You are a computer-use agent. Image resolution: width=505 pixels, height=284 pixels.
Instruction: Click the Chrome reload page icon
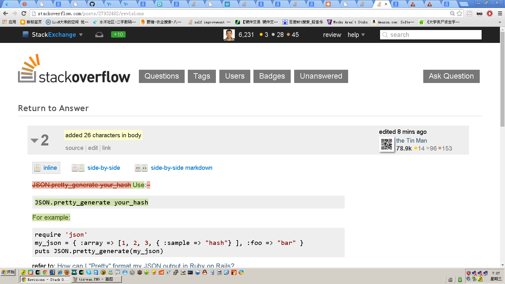(24, 13)
